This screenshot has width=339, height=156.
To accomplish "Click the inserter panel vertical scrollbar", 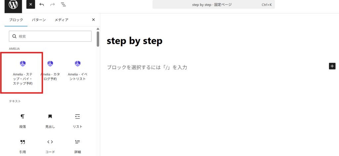I will point(98,39).
